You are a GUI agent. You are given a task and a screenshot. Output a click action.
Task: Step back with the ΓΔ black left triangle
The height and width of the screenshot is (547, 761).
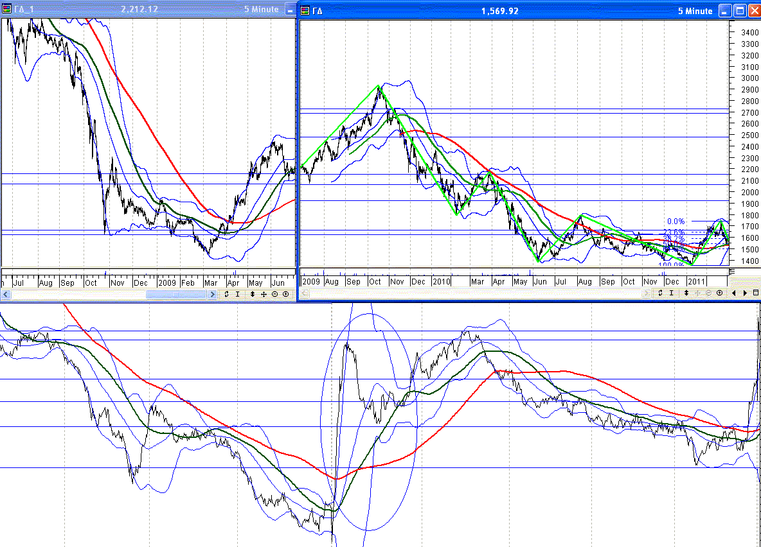pyautogui.click(x=734, y=293)
